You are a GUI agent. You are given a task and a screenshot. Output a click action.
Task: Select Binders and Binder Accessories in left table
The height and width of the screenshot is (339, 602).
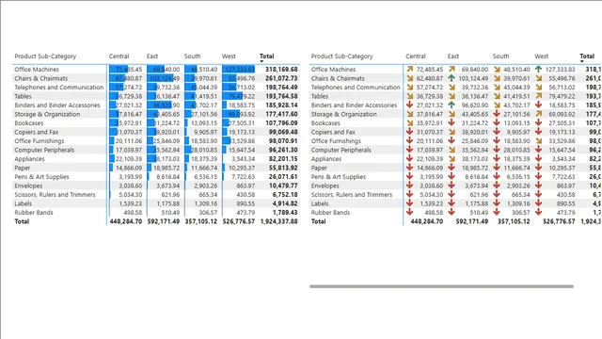pos(57,105)
